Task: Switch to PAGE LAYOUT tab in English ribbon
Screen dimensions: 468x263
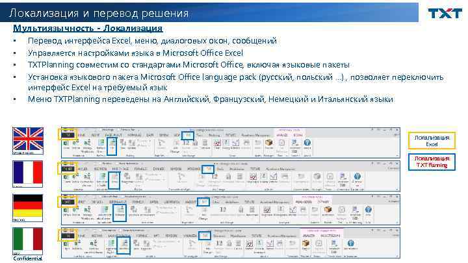Action: tap(113, 135)
